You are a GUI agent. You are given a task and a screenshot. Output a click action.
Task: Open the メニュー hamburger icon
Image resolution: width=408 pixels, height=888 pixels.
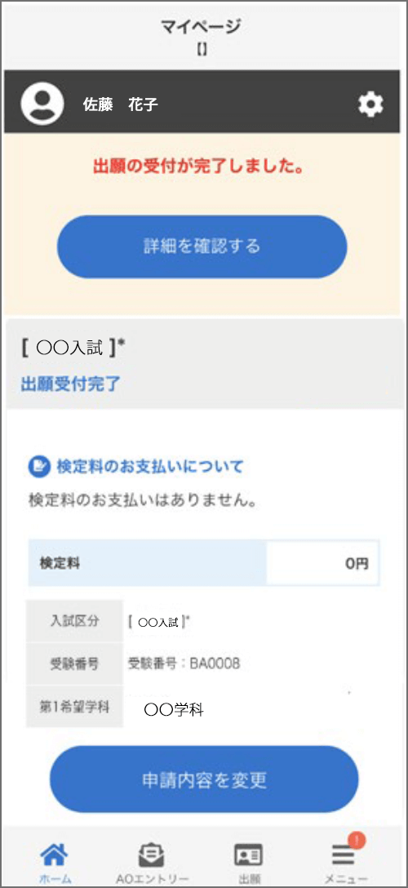[x=343, y=855]
